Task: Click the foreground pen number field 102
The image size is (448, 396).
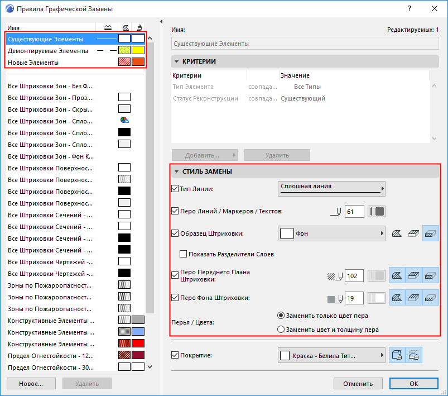Action: (354, 275)
